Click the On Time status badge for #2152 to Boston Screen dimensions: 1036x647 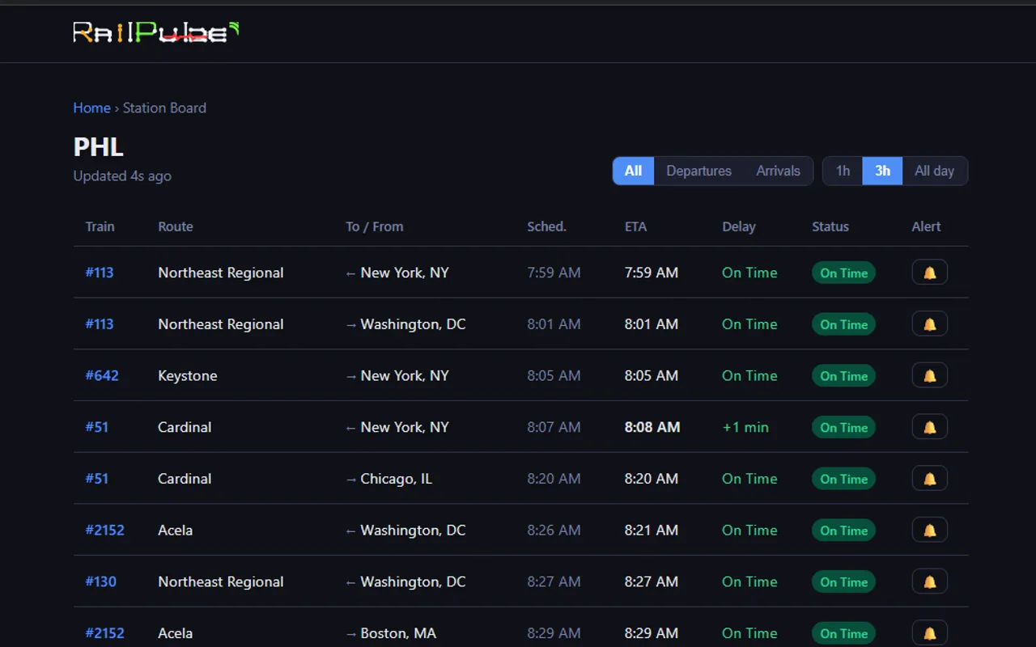[843, 633]
